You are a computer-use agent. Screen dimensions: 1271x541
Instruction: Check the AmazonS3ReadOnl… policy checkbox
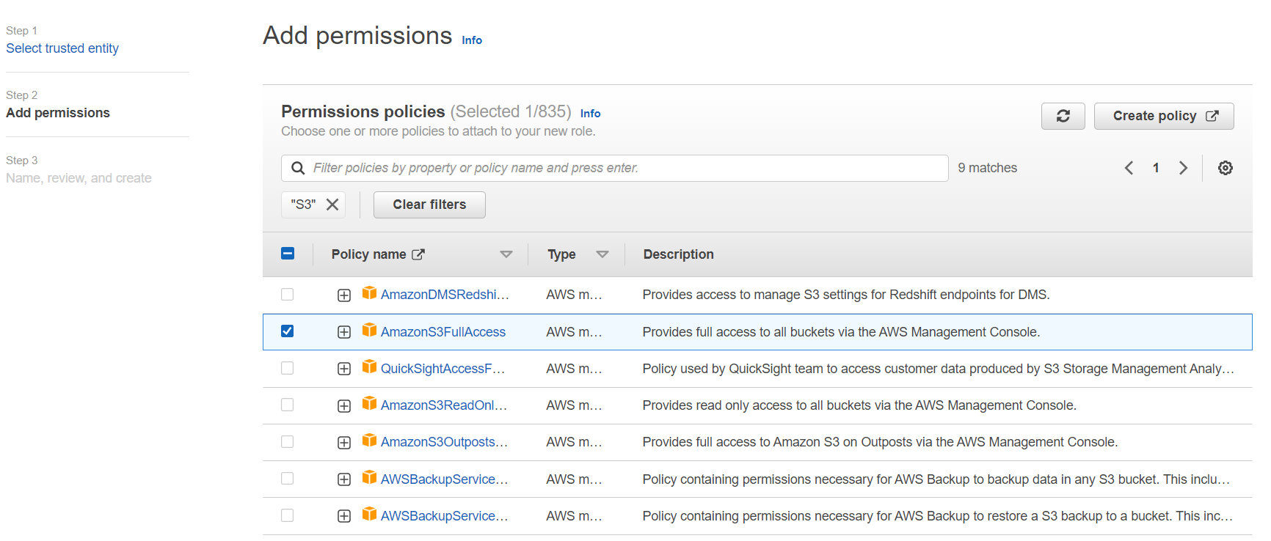point(288,405)
